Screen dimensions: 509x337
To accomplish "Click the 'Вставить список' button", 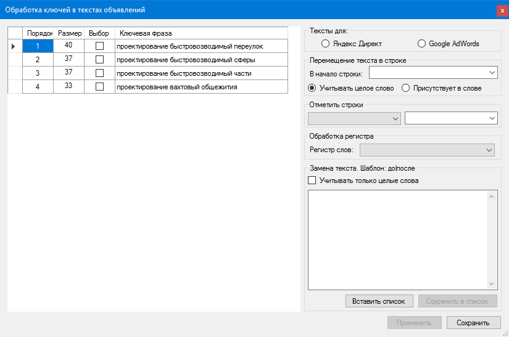I will (x=379, y=301).
